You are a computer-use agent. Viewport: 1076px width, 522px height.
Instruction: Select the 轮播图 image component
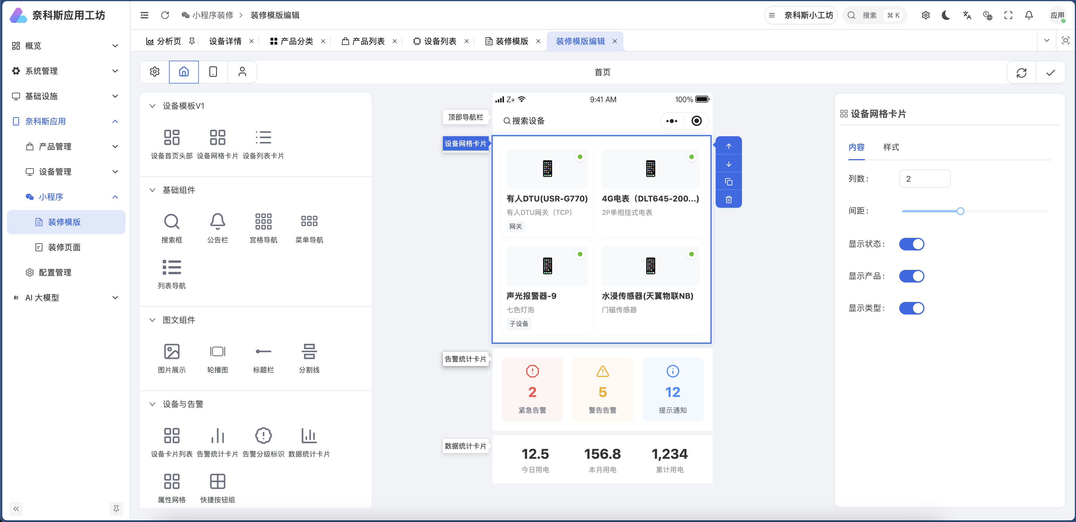click(x=218, y=352)
